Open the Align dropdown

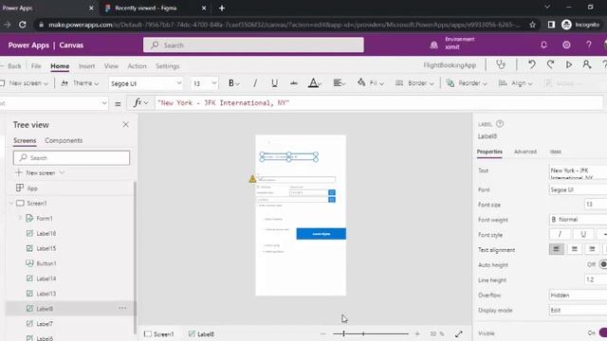tap(516, 83)
